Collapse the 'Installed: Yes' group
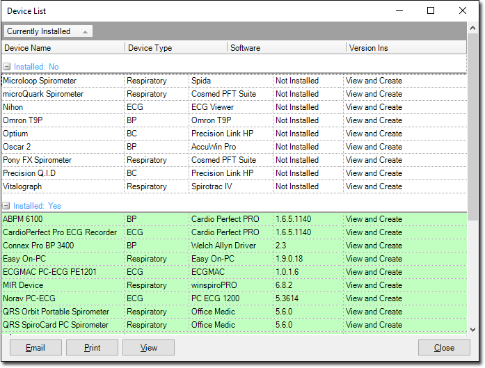Image resolution: width=485 pixels, height=368 pixels. (6, 206)
